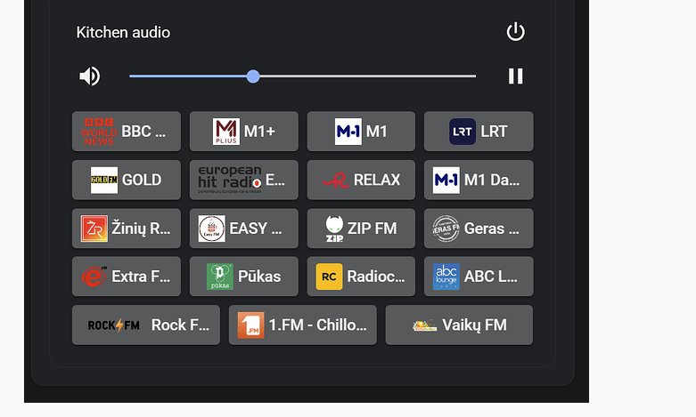Play the Rock F... station
Viewport: 696px width, 417px height.
point(146,325)
